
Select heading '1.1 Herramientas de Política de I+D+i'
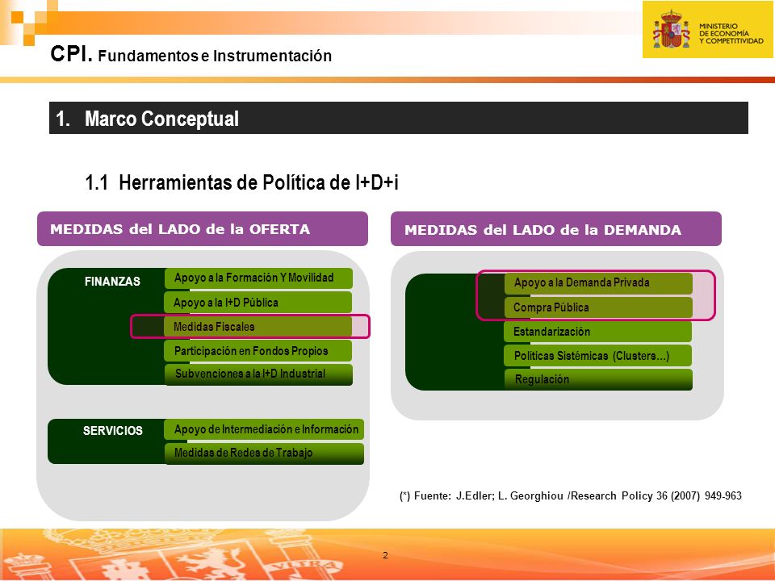(241, 182)
